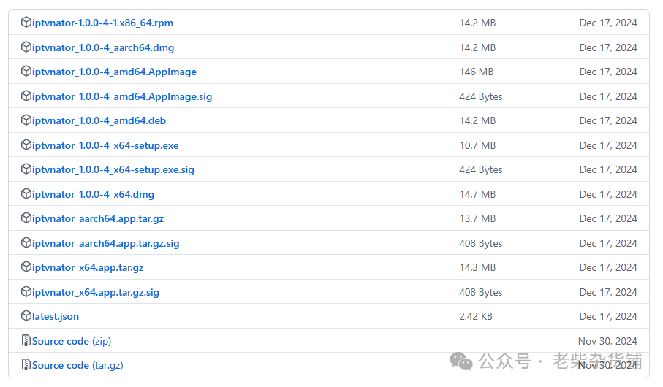Click package icon next to iptvnator_1.0.0-4_x64-setup.exe
The width and height of the screenshot is (663, 387).
(26, 145)
